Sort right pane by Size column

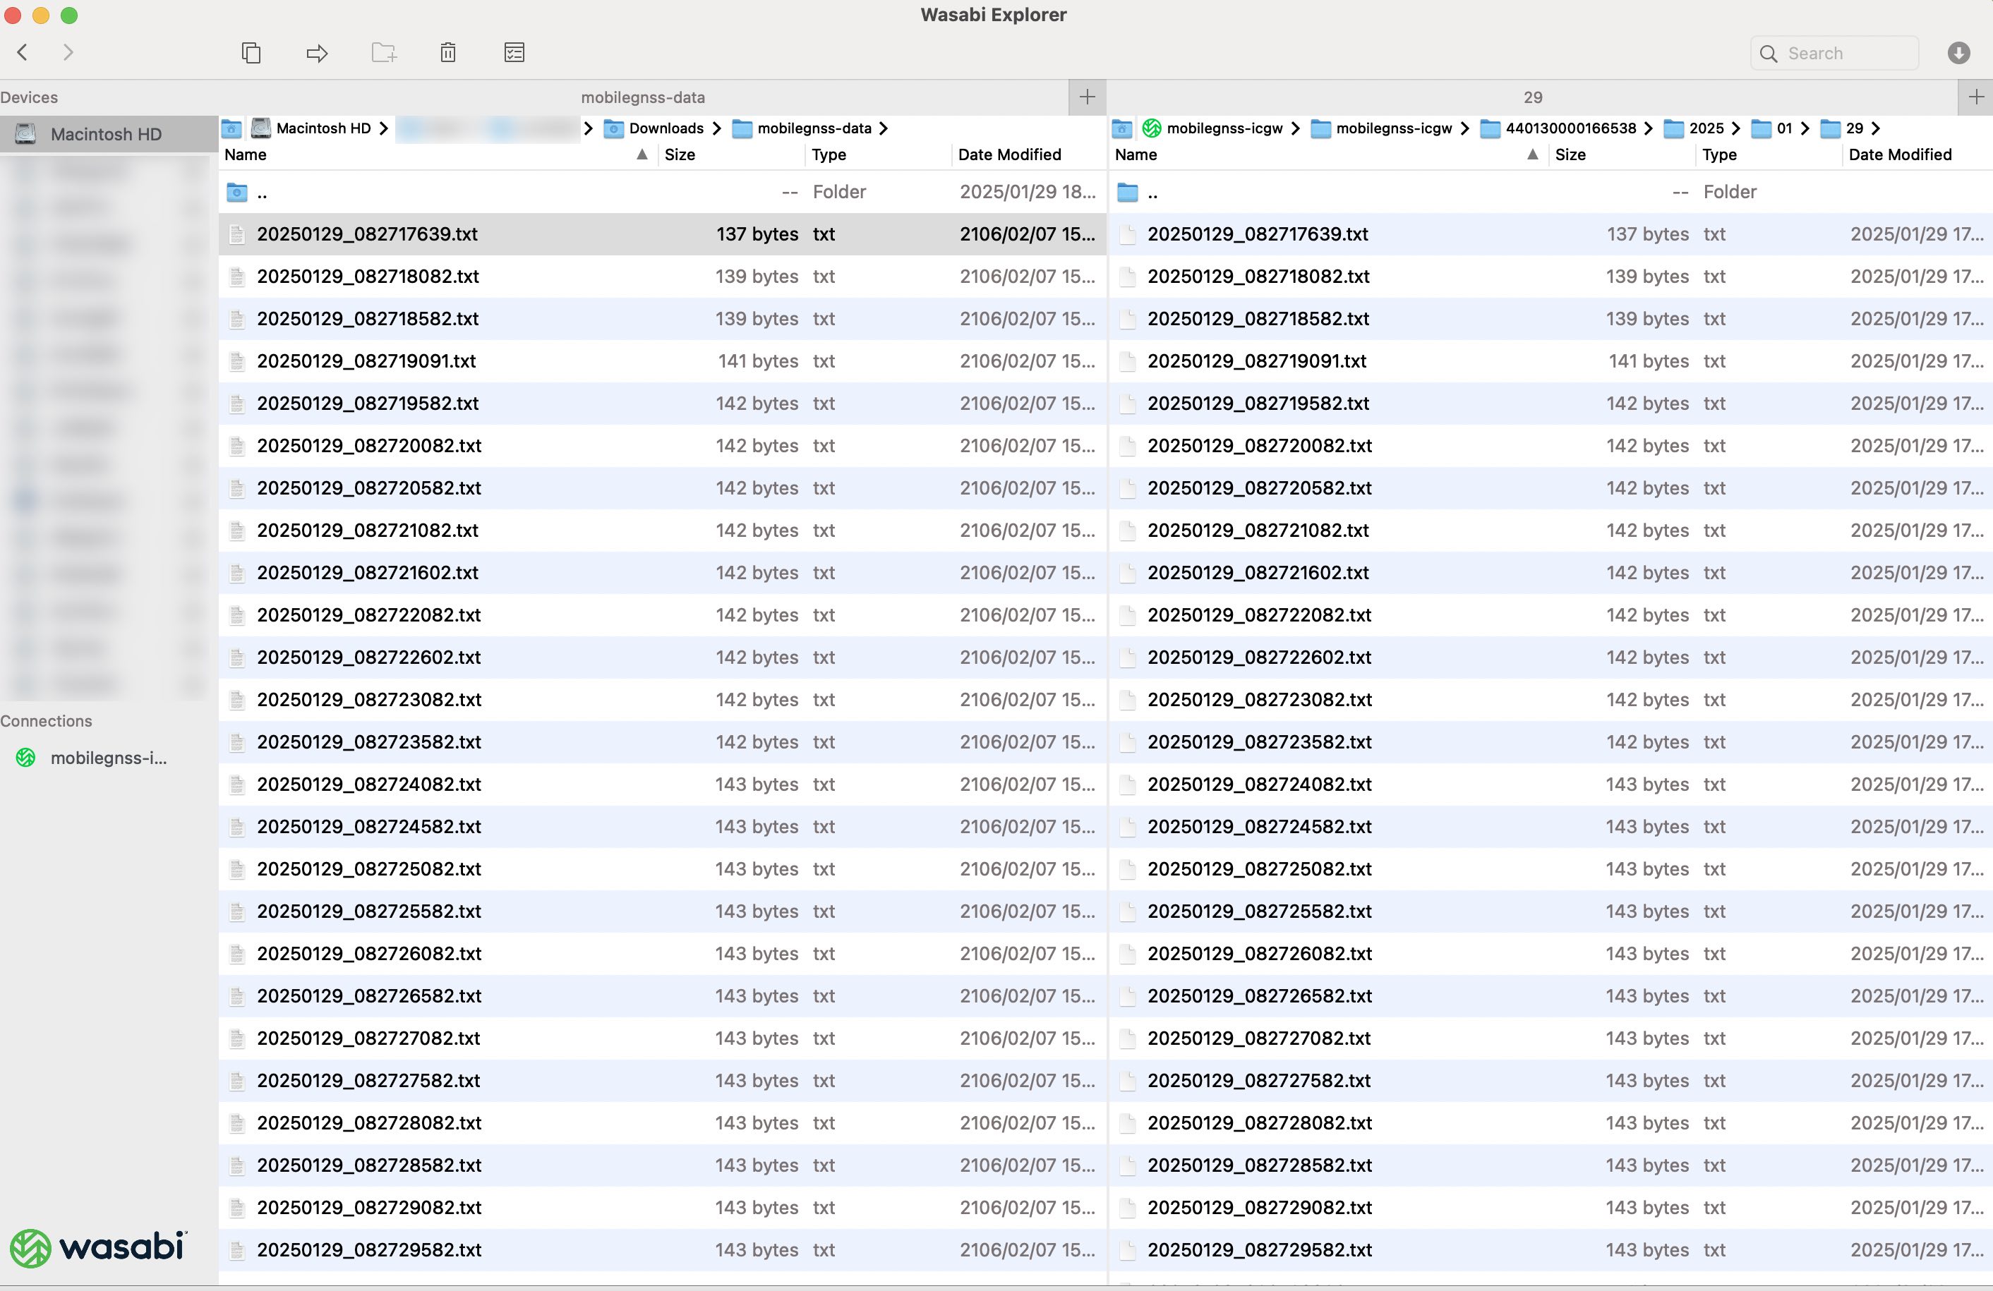[x=1621, y=155]
